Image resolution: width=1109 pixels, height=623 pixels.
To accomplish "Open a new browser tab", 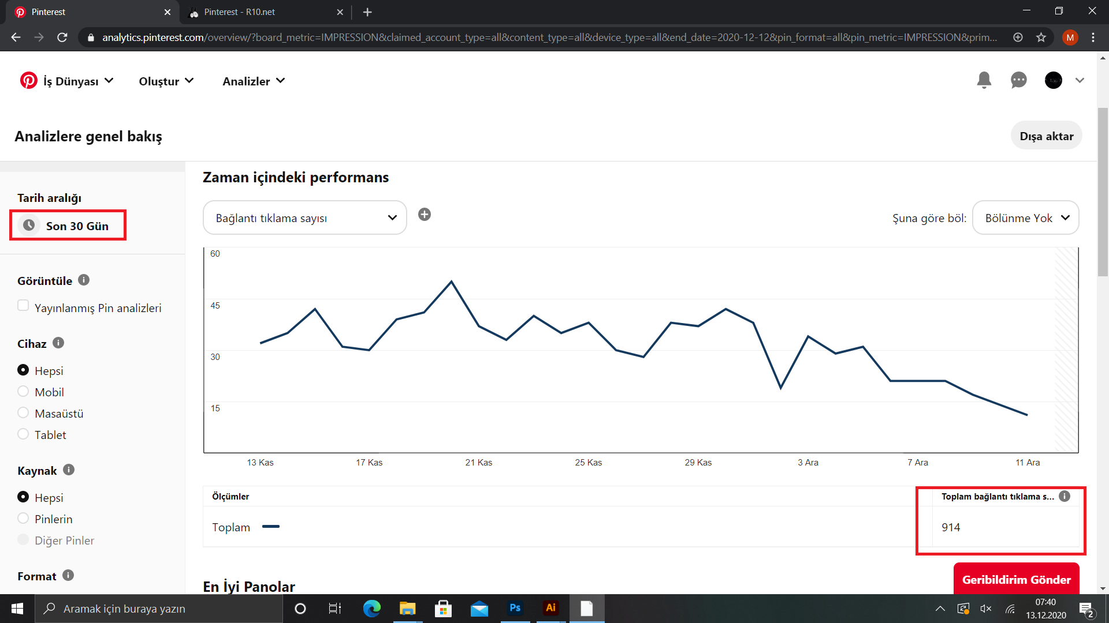I will click(367, 12).
